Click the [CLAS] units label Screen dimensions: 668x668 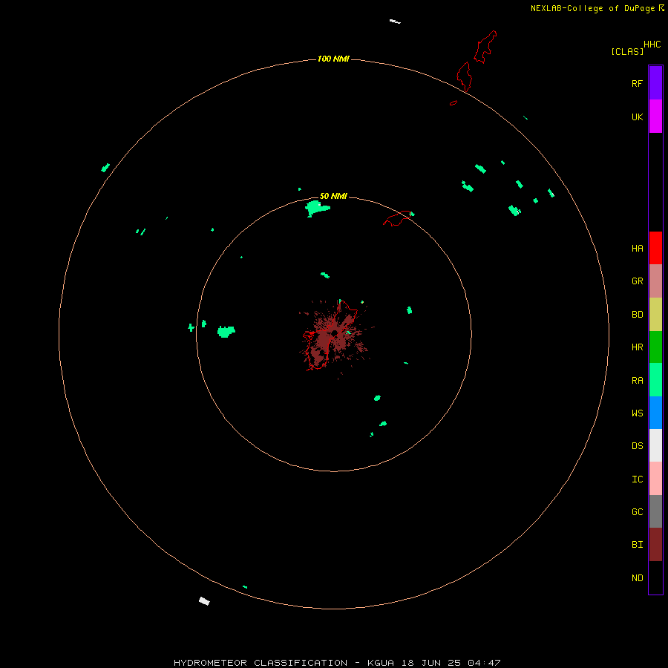[x=627, y=52]
